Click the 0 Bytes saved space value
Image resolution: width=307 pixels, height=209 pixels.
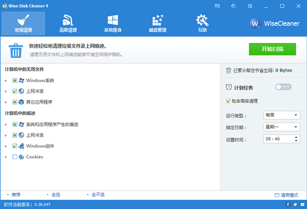click(283, 71)
